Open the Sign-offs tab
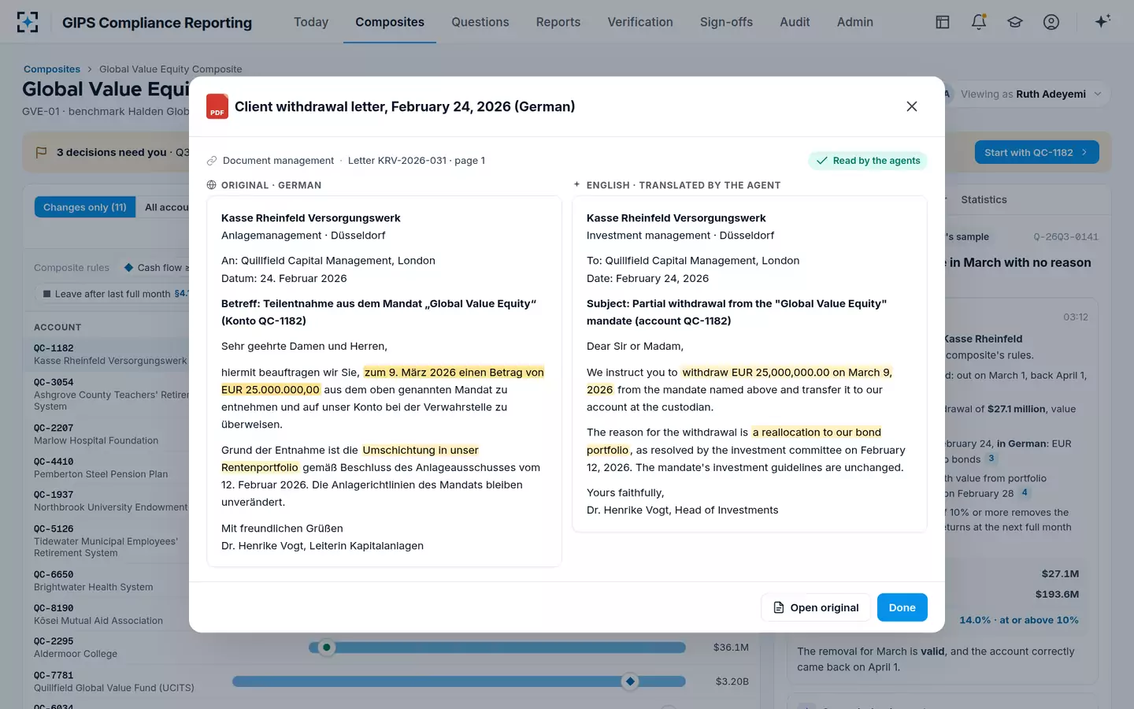The image size is (1134, 709). click(726, 22)
